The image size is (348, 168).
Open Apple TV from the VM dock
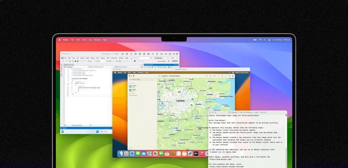(196, 154)
